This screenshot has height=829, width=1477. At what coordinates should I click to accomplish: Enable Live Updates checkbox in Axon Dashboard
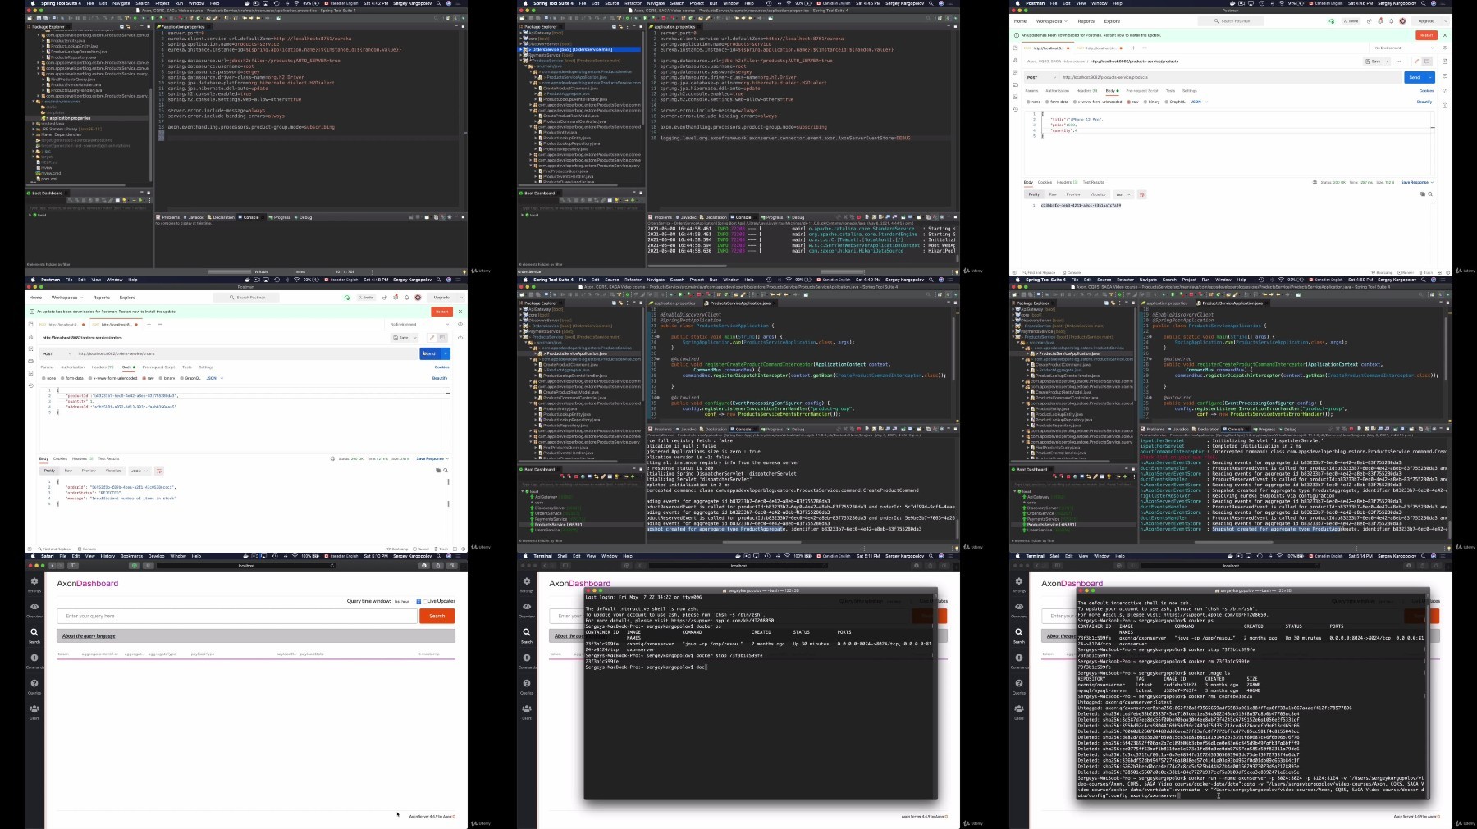(424, 601)
